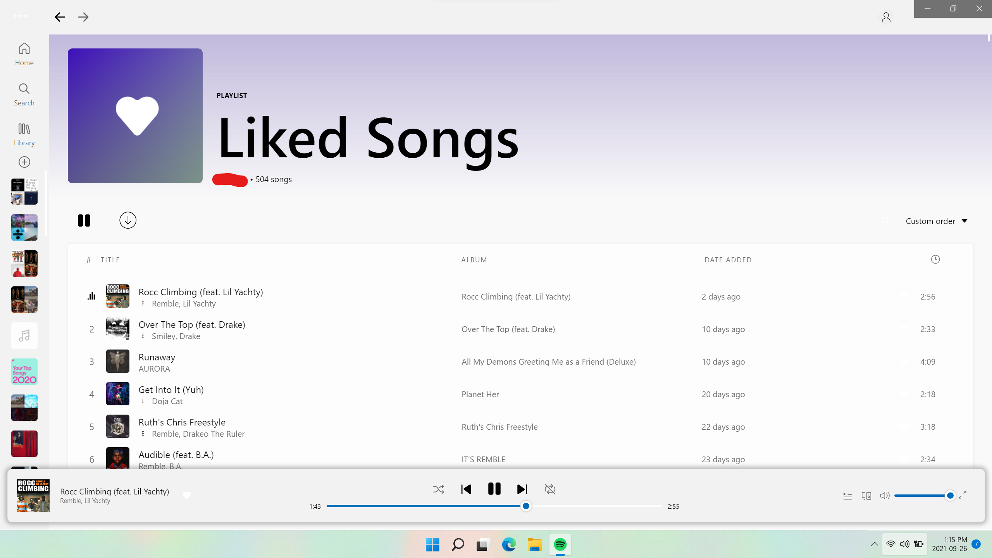Open the Connect to a device menu
The image size is (992, 558).
(x=867, y=496)
